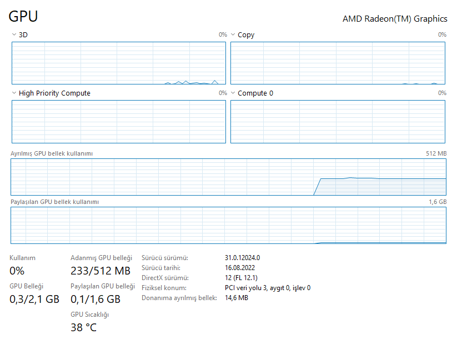Click the Ayrılmış GPU bellek kullanımı graph
The width and height of the screenshot is (452, 344).
click(x=228, y=177)
